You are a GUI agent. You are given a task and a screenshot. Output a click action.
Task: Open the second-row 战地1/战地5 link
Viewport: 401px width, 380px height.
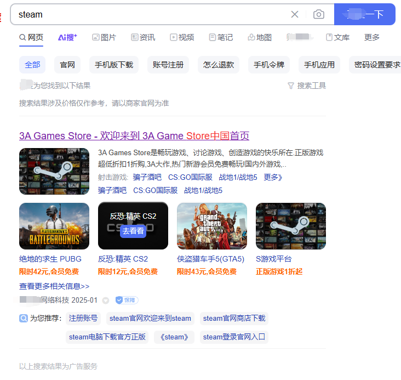(203, 190)
